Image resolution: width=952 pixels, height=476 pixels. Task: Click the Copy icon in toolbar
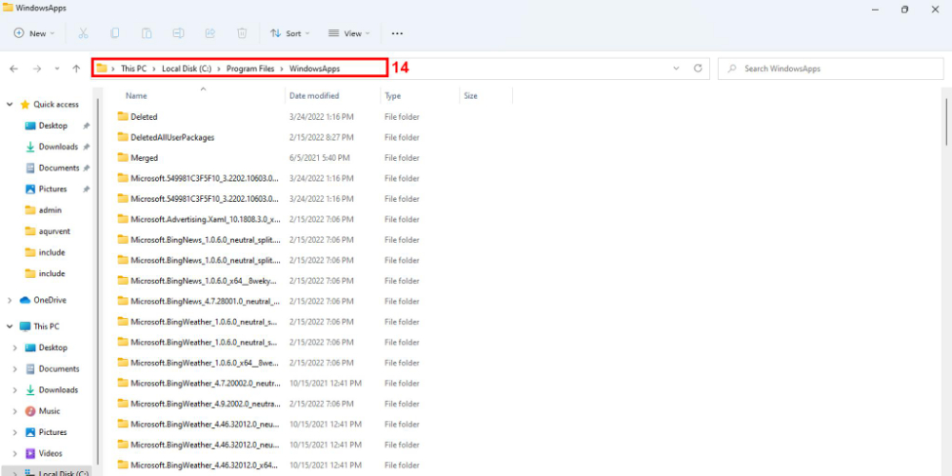(x=115, y=33)
